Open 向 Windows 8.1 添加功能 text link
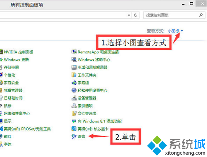This screenshot has height=157, width=207. click(x=100, y=121)
